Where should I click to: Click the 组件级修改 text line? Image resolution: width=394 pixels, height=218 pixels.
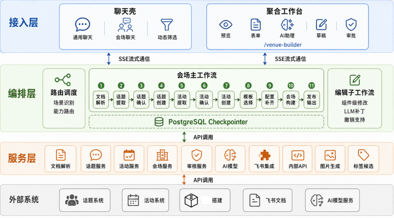click(355, 103)
